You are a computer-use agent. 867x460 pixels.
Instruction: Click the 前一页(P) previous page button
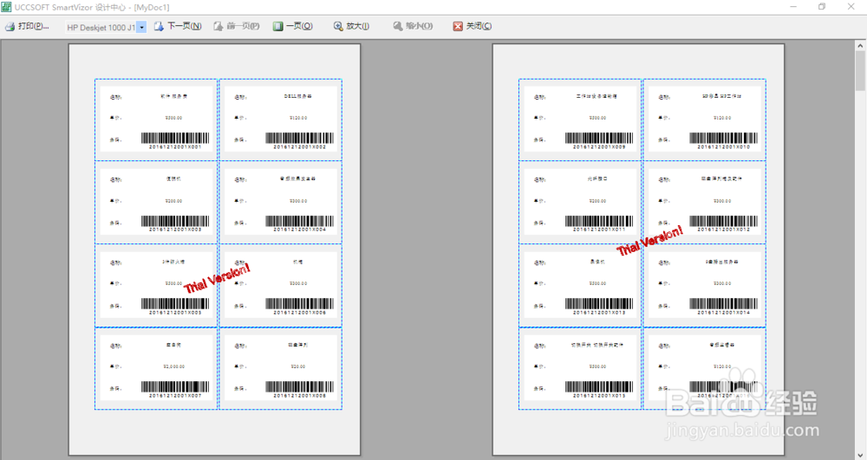[237, 27]
